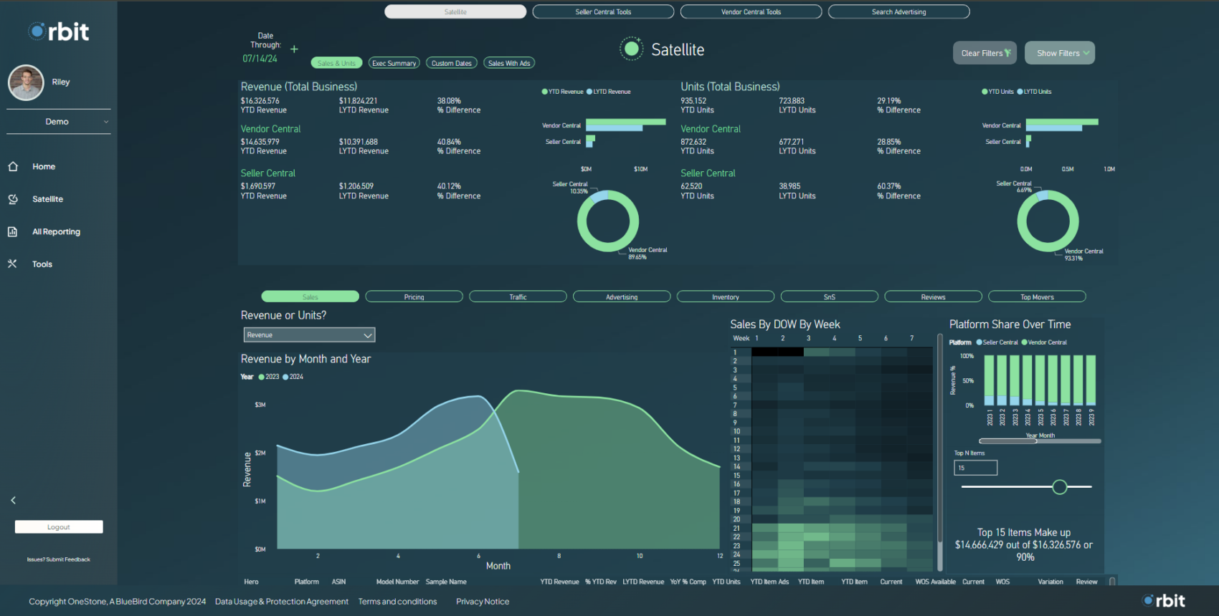Open Seller Central Tools tab
This screenshot has width=1219, height=616.
[x=603, y=11]
